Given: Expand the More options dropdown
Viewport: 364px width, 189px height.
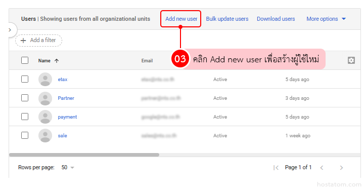Looking at the screenshot, I should coord(326,19).
